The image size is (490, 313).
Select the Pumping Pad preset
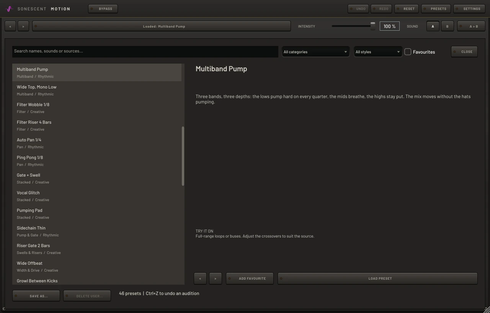coord(97,213)
